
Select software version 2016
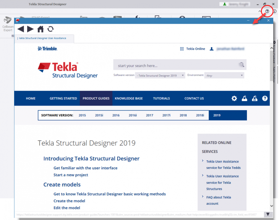(x=116, y=115)
